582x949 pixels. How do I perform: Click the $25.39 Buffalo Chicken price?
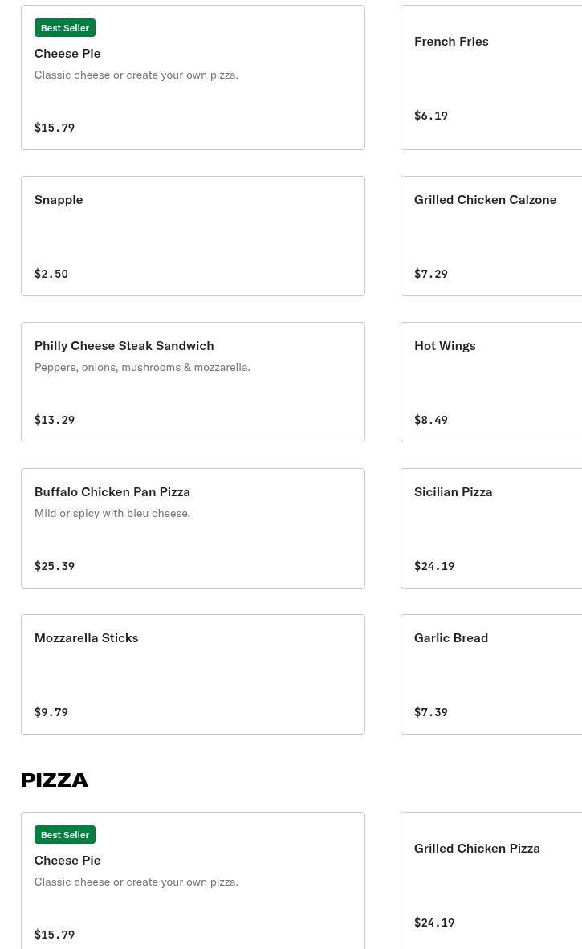(x=55, y=566)
